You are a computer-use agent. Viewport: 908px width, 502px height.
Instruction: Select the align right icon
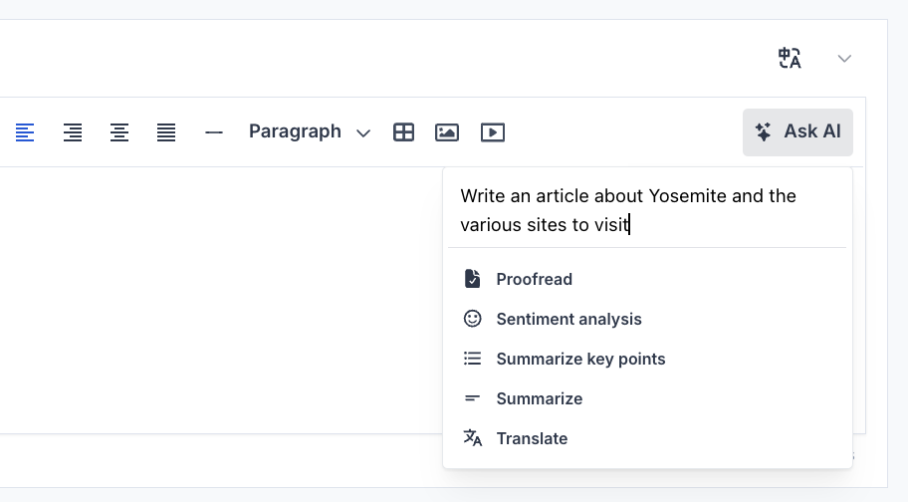pos(73,132)
